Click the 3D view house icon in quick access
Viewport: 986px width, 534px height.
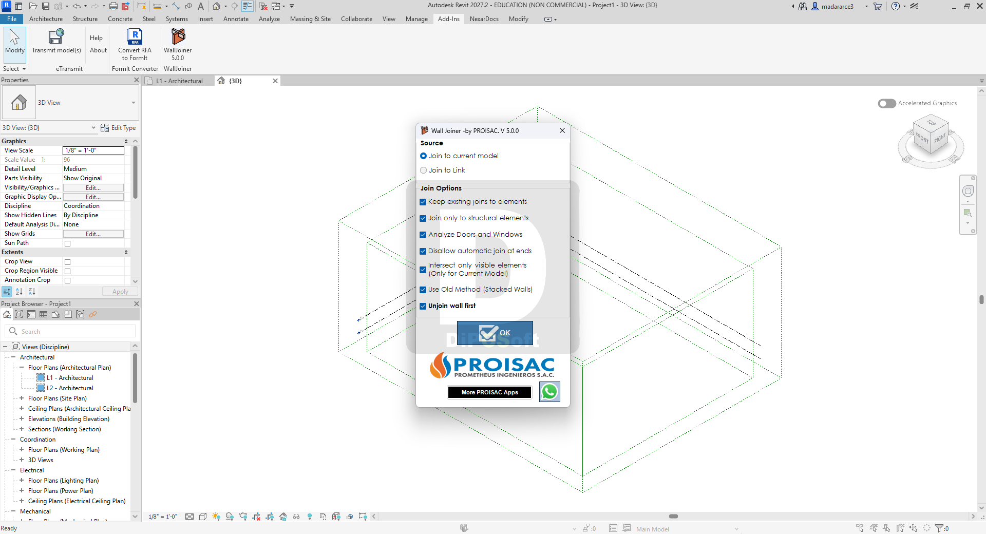pyautogui.click(x=217, y=6)
